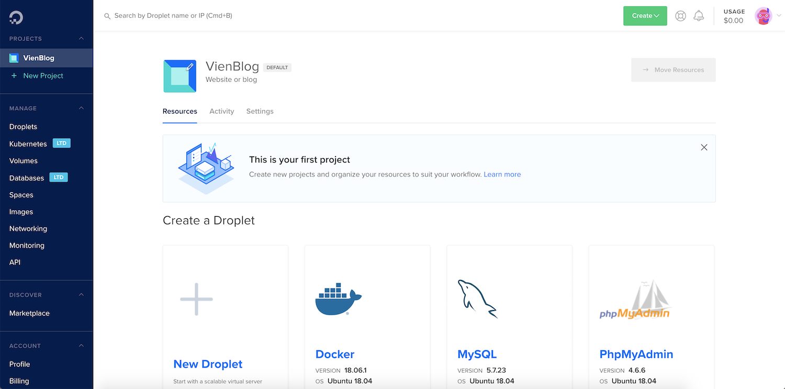The image size is (785, 389).
Task: Switch to the Activity tab
Action: tap(222, 112)
